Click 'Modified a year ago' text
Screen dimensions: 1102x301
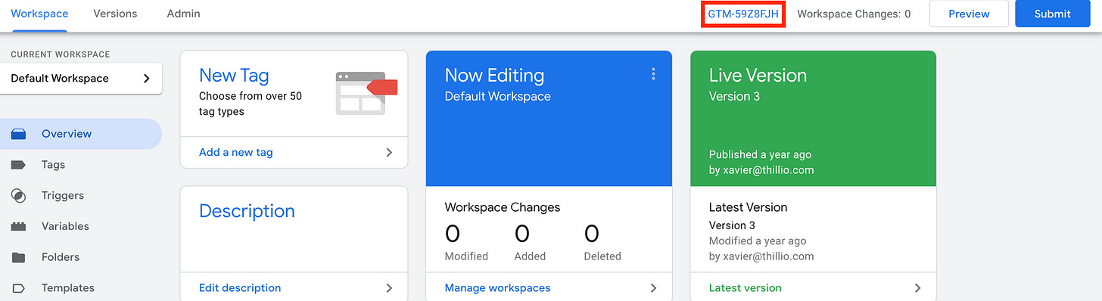pos(758,241)
